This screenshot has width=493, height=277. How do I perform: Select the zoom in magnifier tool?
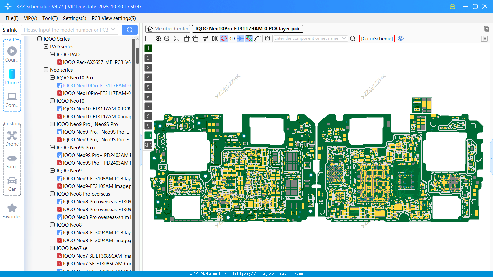pyautogui.click(x=158, y=38)
